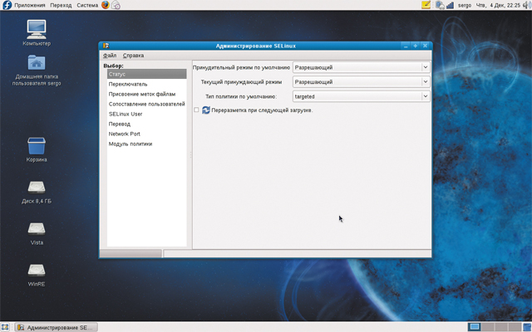Close the Администрирование SELinux window
Viewport: 532px width, 332px height.
pyautogui.click(x=425, y=46)
